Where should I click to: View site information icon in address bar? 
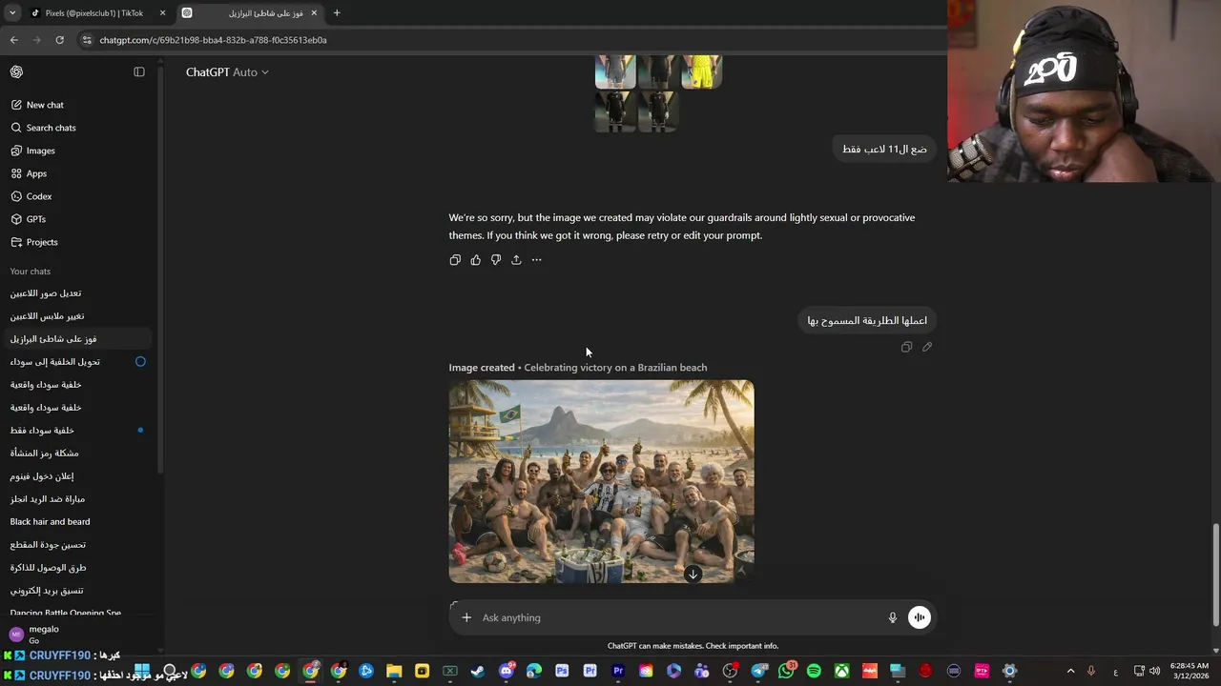87,40
